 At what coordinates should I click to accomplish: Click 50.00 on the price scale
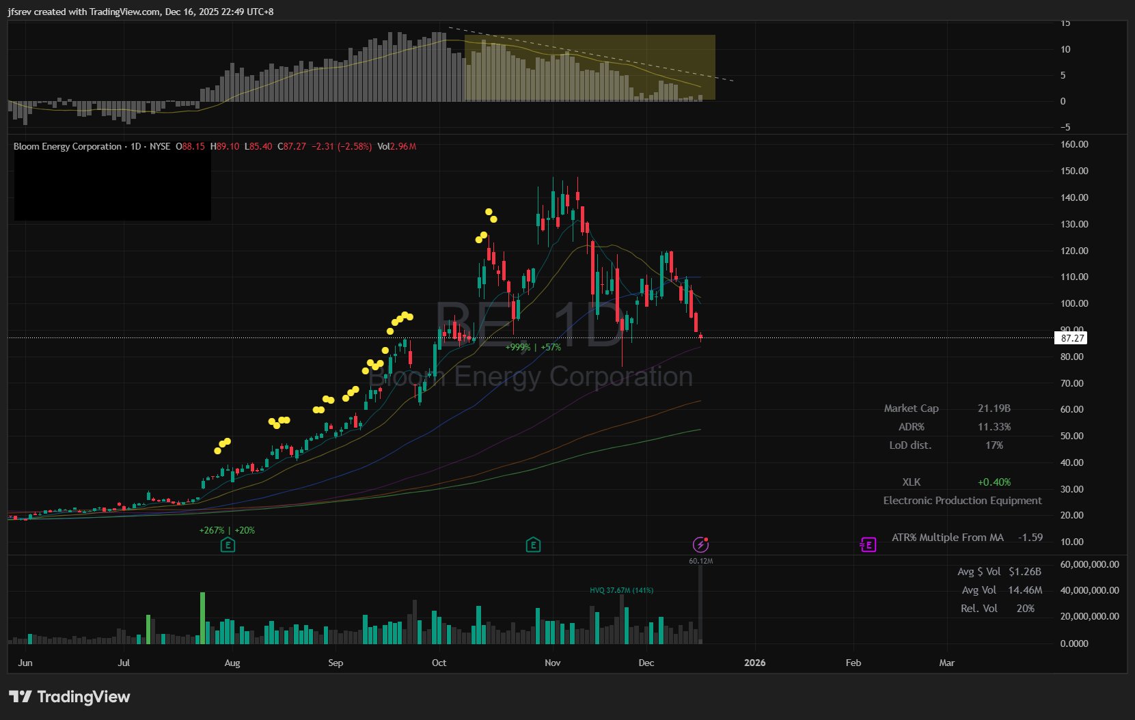[x=1072, y=436]
